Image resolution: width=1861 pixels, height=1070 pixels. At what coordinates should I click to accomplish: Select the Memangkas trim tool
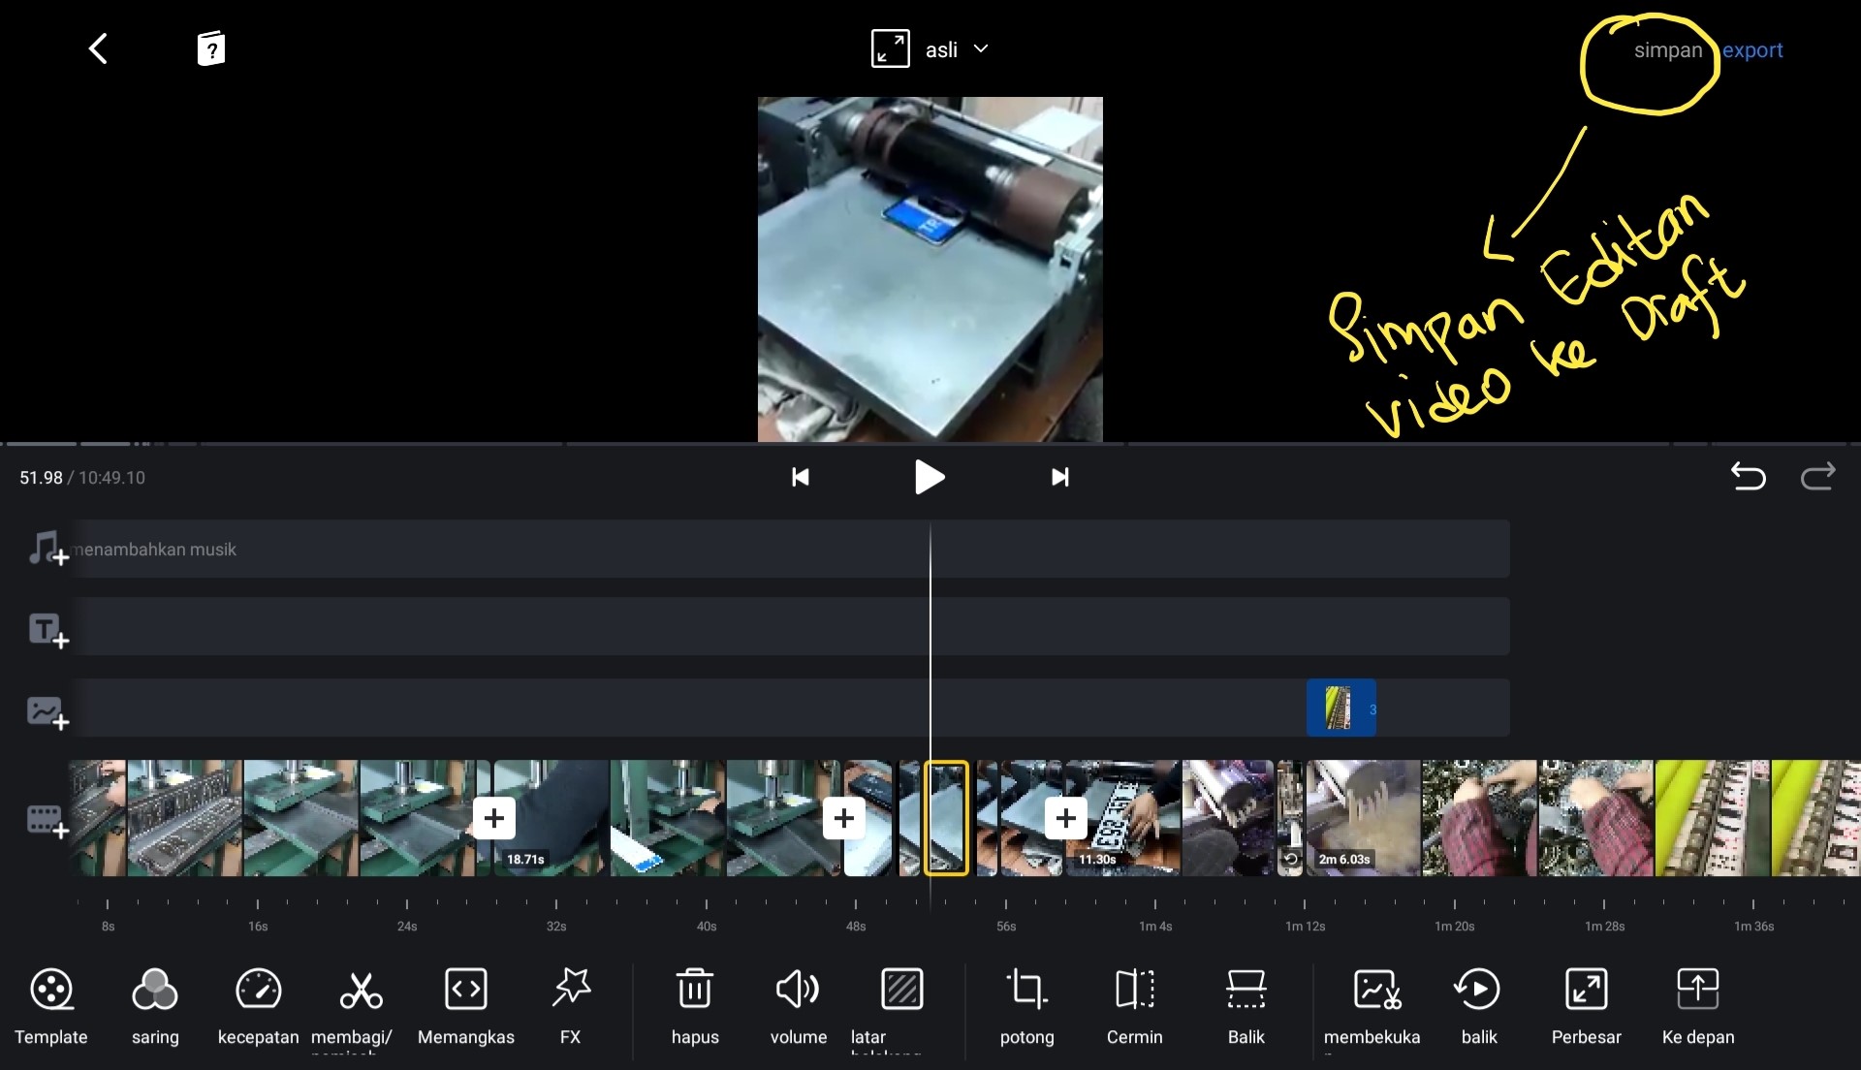coord(466,1003)
